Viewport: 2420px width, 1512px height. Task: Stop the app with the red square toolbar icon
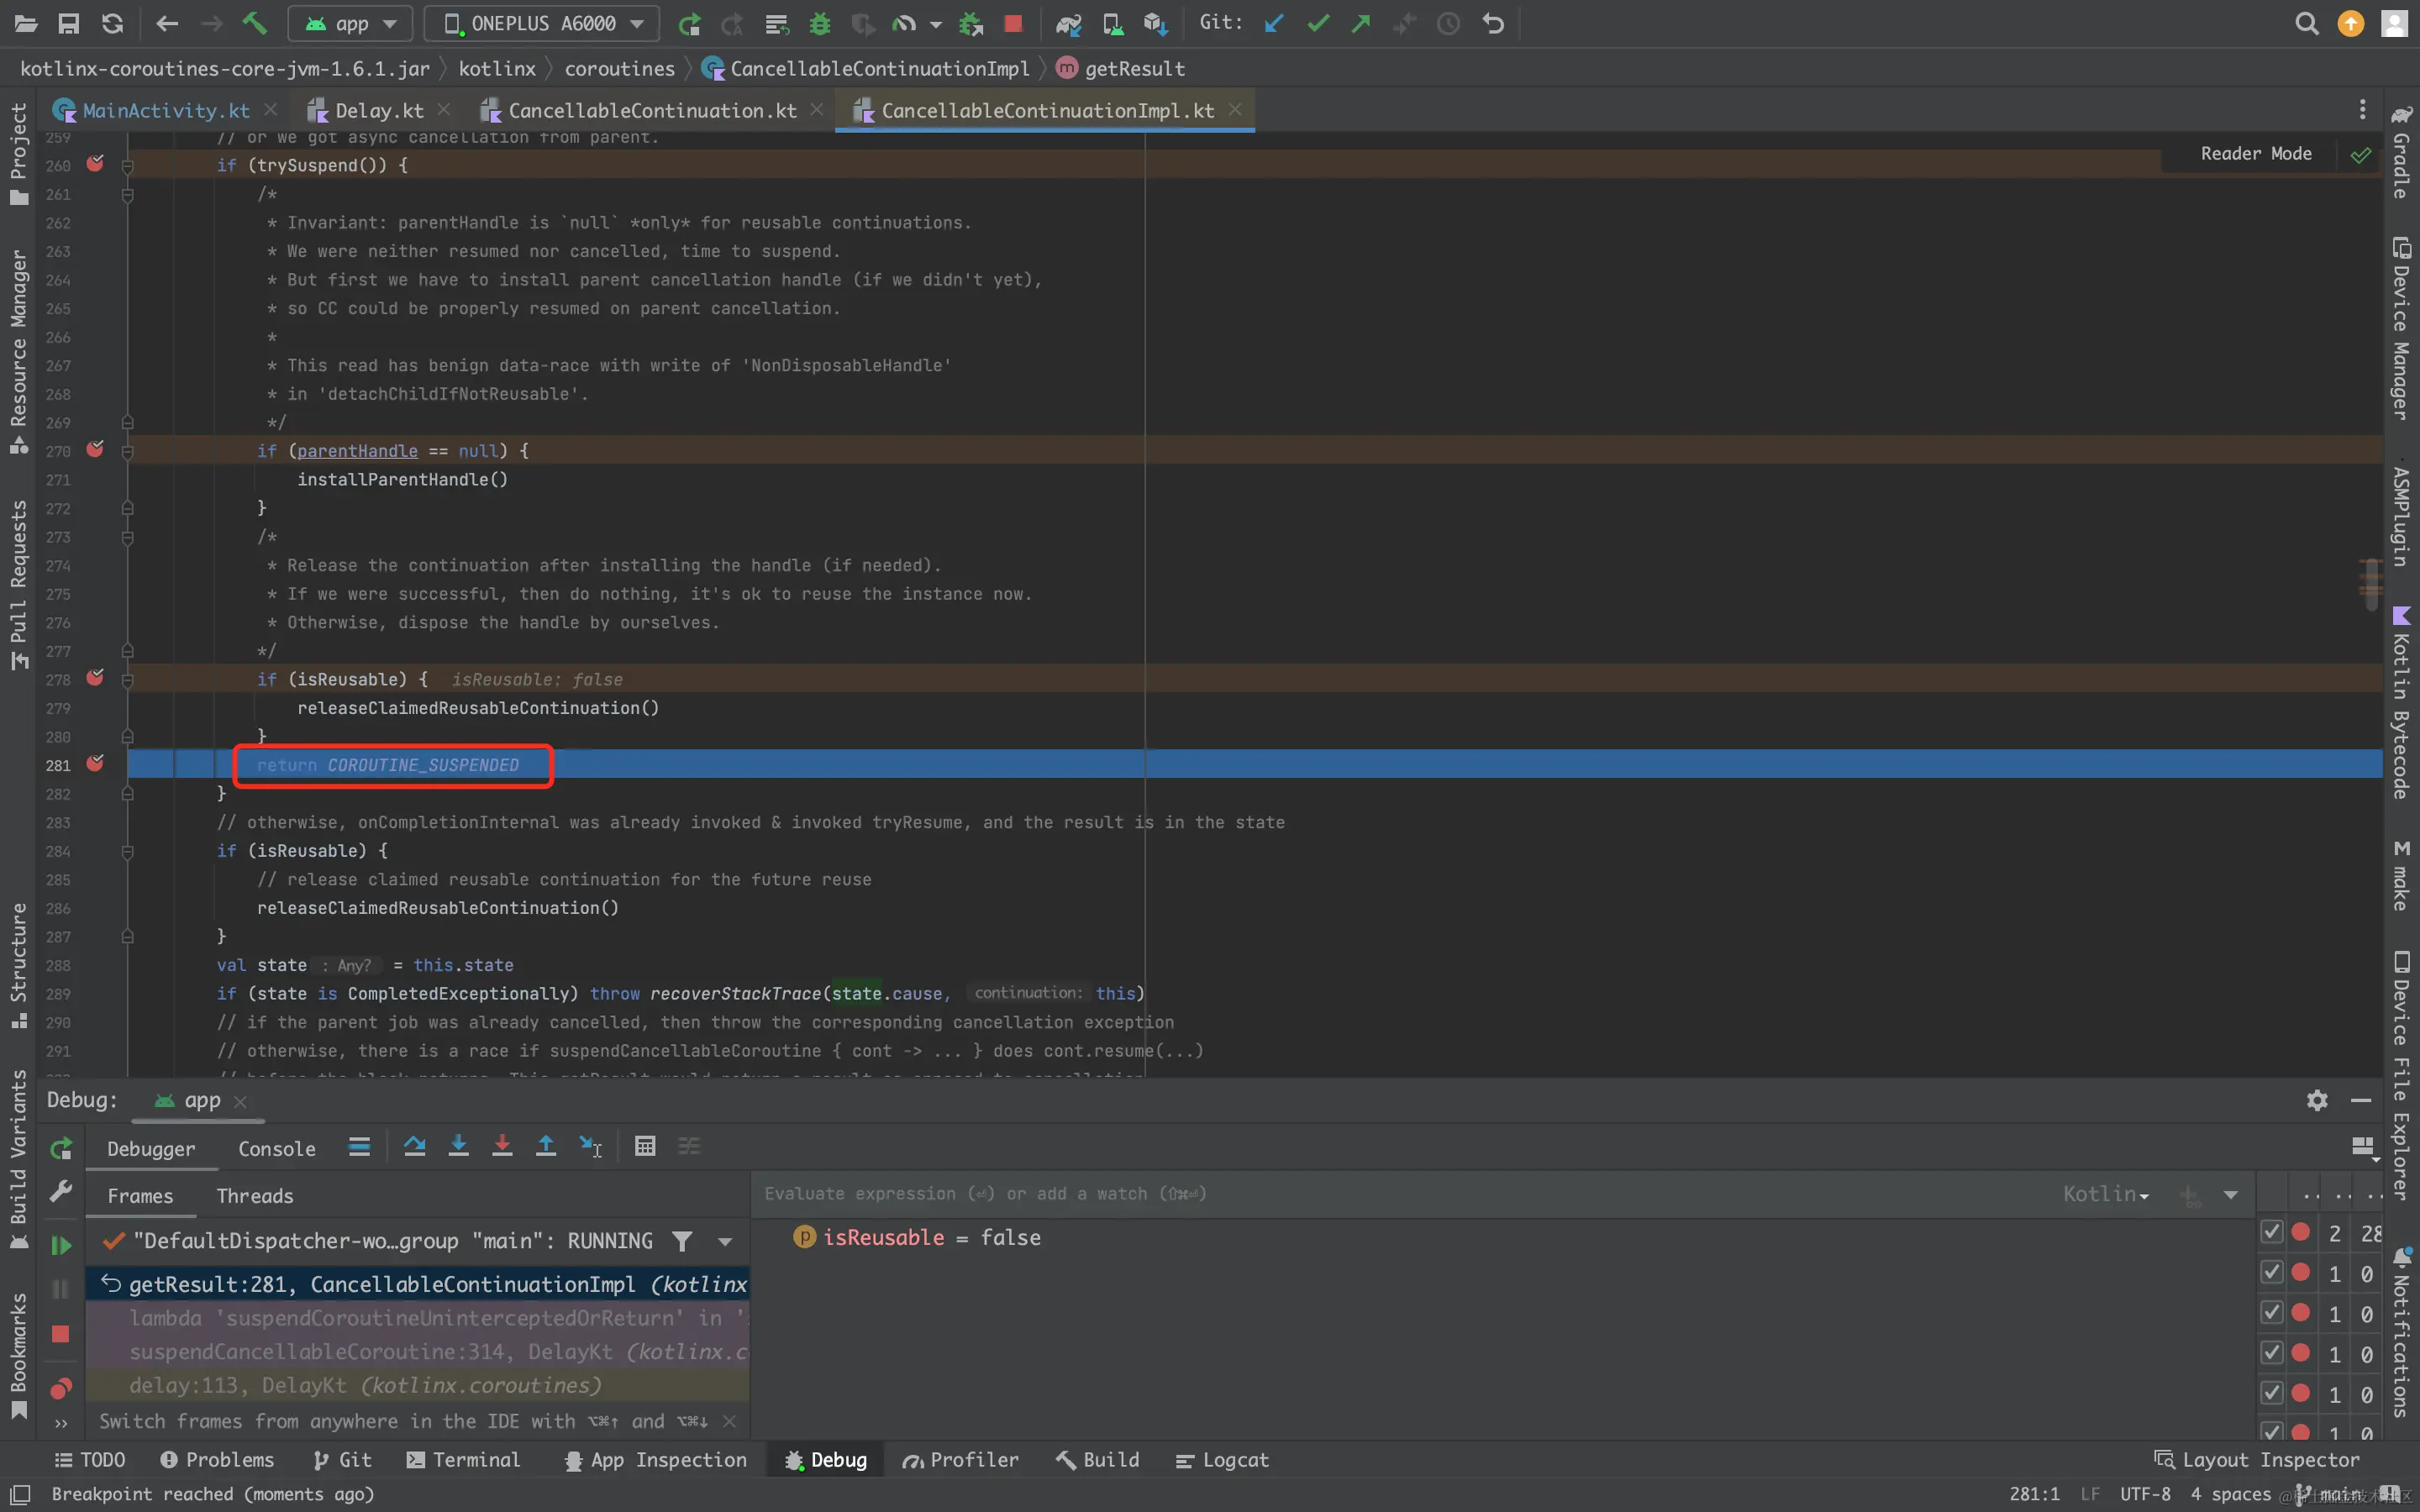click(x=1013, y=24)
